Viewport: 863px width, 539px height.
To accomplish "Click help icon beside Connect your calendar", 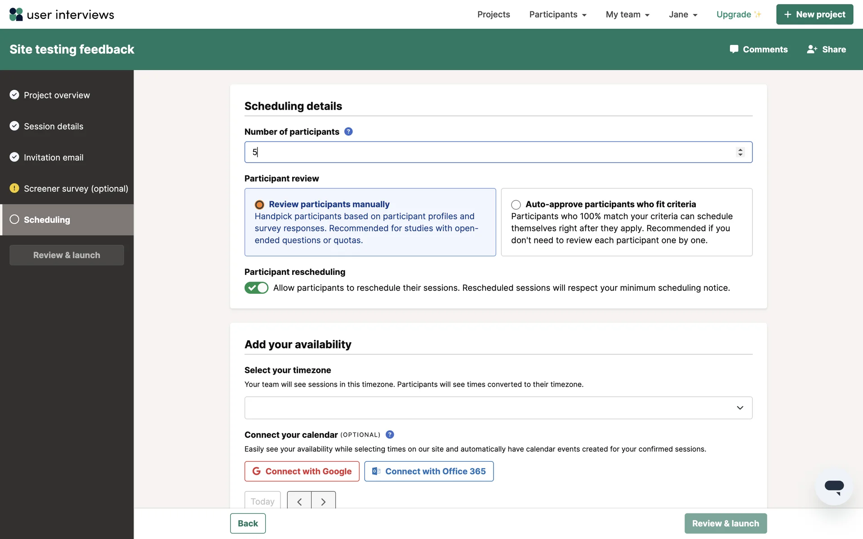I will click(x=390, y=434).
